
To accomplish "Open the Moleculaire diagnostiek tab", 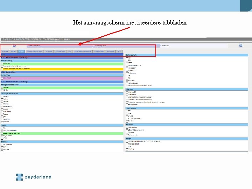I will click(83, 51).
